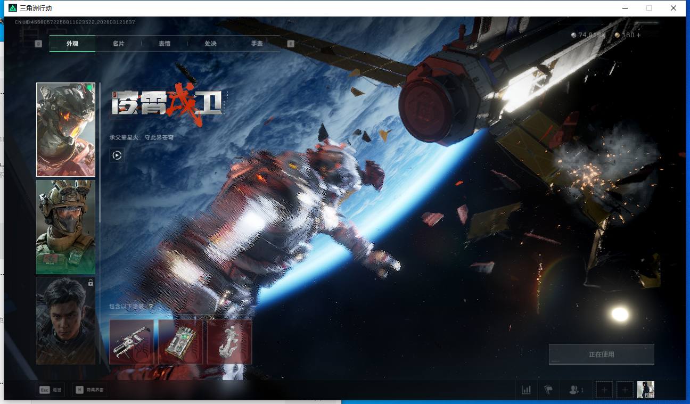Select the 表情 tab
The width and height of the screenshot is (690, 404).
point(165,44)
